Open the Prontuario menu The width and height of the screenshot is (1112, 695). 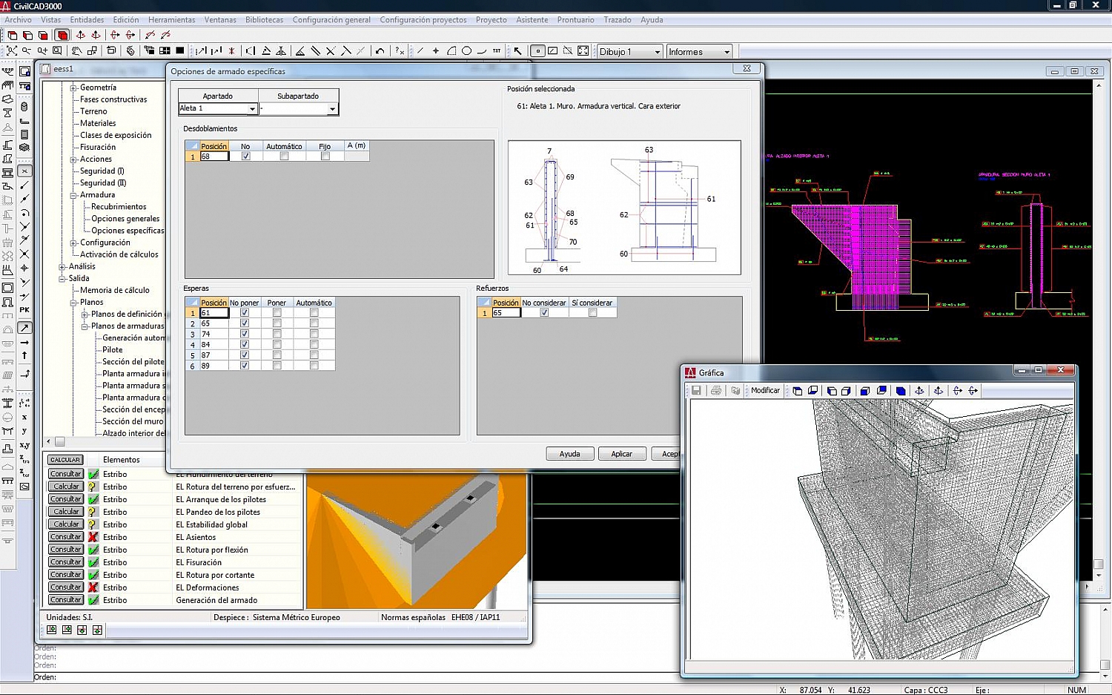click(x=575, y=20)
